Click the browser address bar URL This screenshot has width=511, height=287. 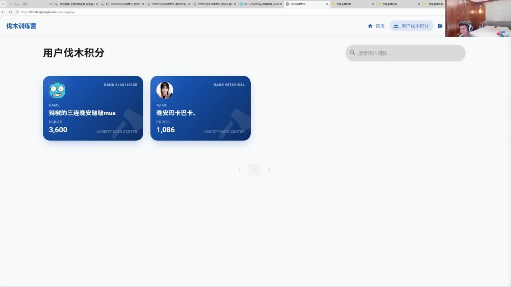click(48, 12)
